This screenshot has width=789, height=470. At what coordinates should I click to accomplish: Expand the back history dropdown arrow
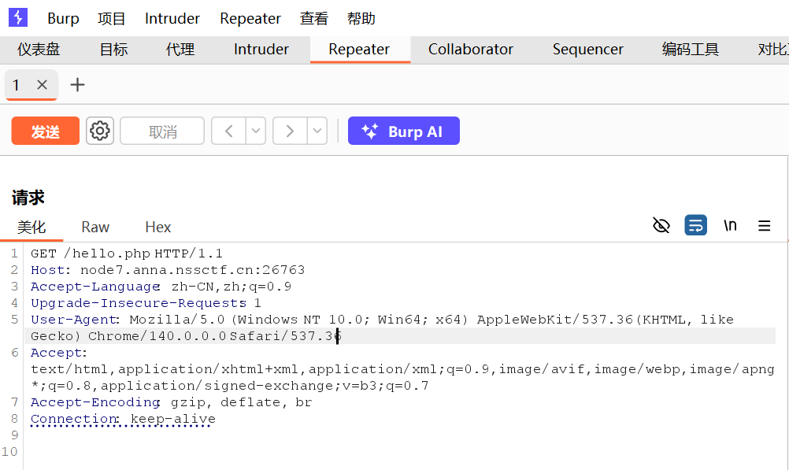tap(256, 131)
